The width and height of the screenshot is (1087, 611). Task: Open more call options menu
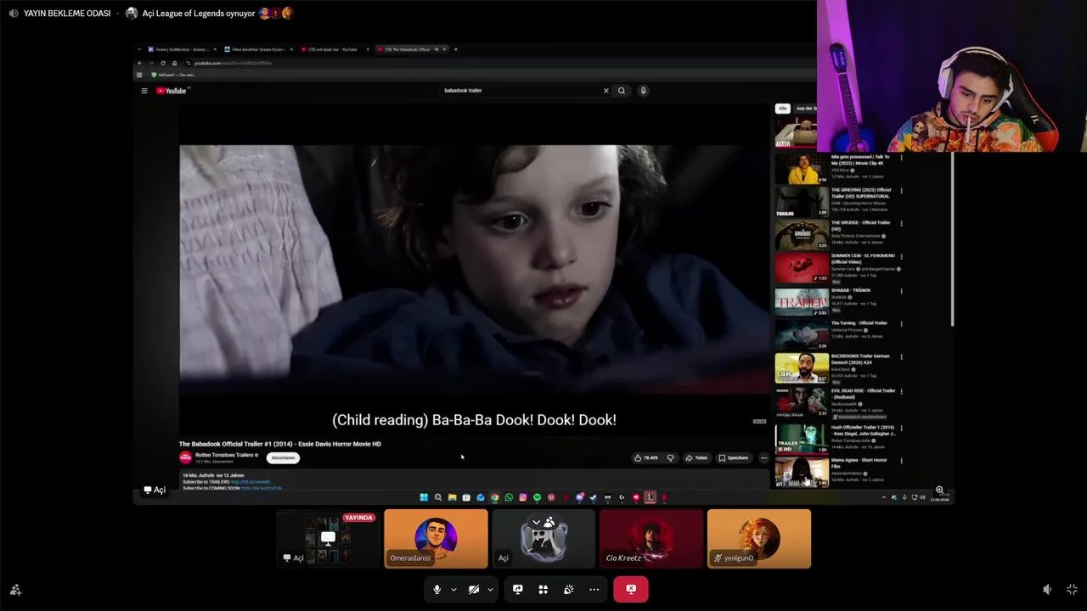pyautogui.click(x=594, y=589)
